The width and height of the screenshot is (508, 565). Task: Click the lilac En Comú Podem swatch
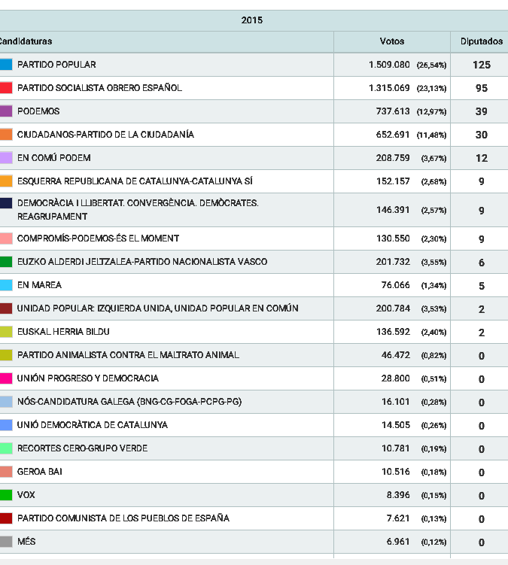click(x=6, y=158)
